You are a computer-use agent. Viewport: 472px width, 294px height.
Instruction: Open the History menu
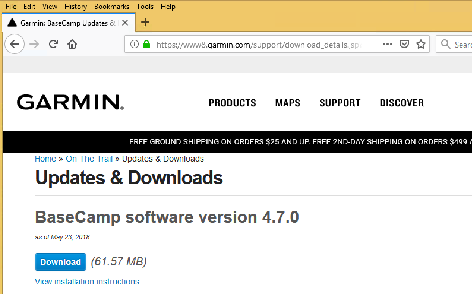coord(76,7)
